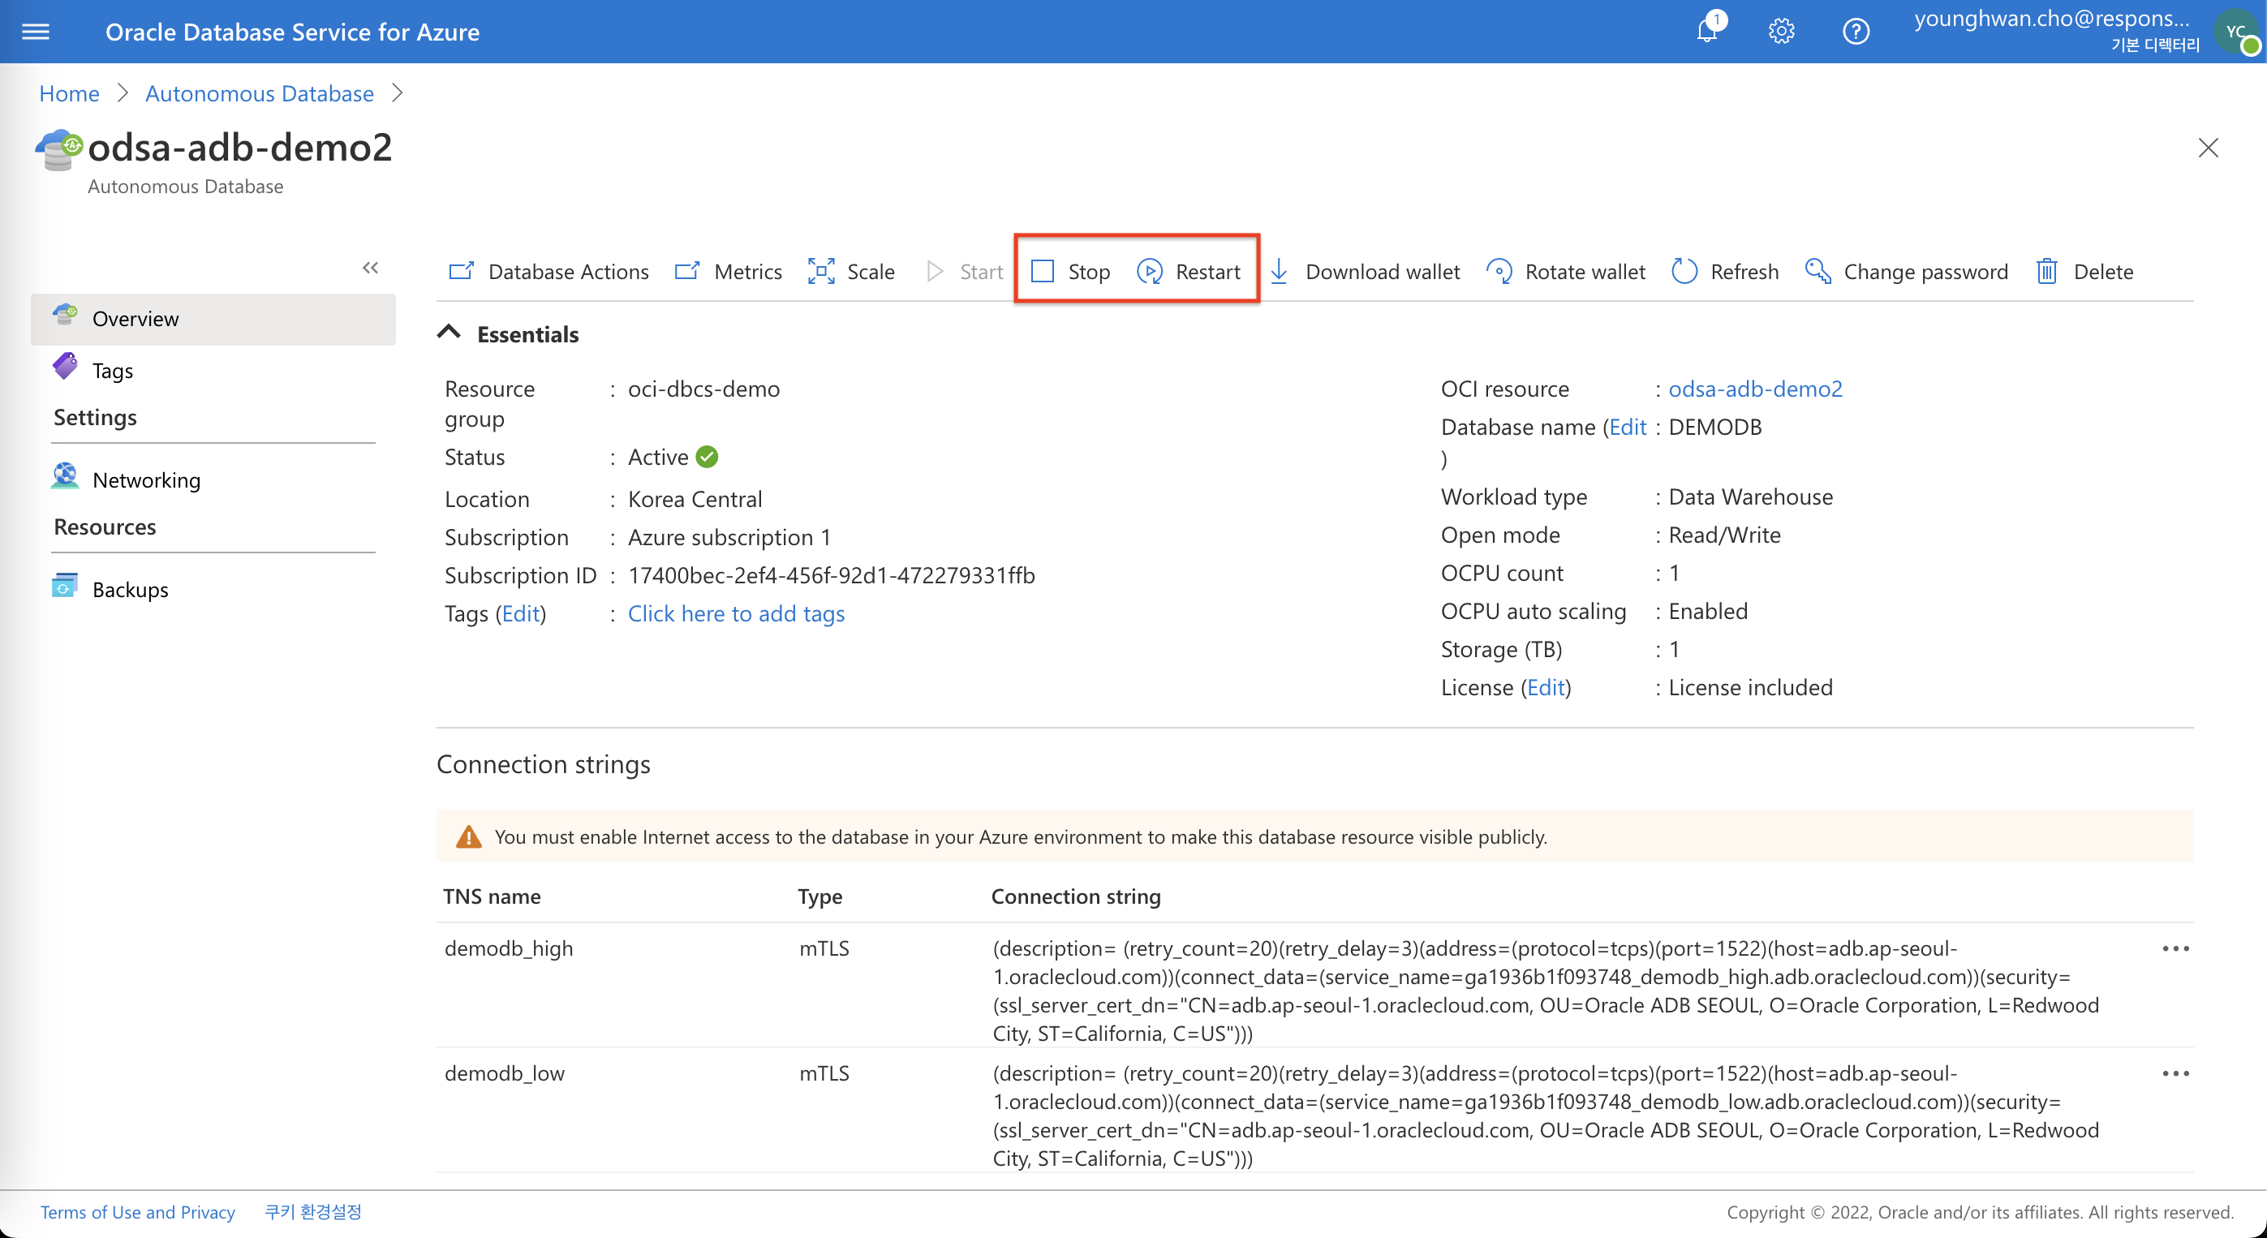Viewport: 2267px width, 1238px height.
Task: Open Database Actions
Action: click(548, 272)
